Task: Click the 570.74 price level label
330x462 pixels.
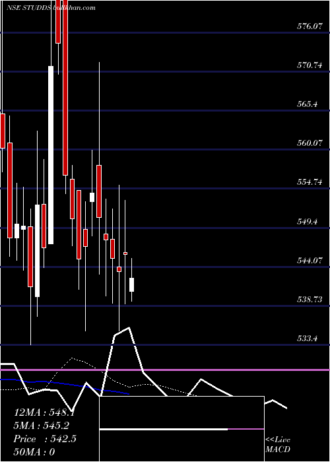Action: pyautogui.click(x=309, y=65)
